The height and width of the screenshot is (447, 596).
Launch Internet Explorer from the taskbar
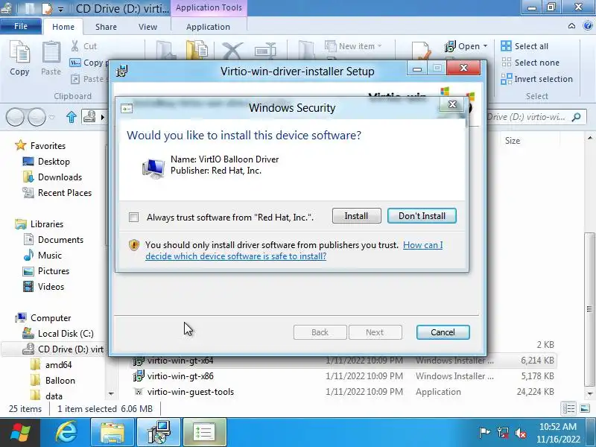coord(66,433)
